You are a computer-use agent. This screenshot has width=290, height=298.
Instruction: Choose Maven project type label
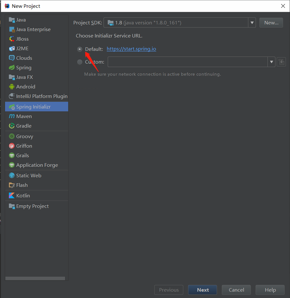click(24, 116)
